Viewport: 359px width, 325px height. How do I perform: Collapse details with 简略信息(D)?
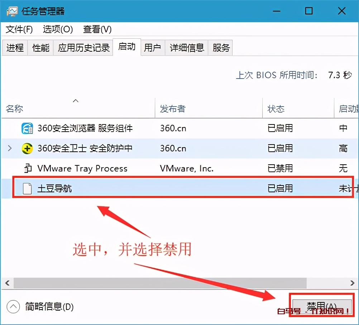tap(50, 307)
